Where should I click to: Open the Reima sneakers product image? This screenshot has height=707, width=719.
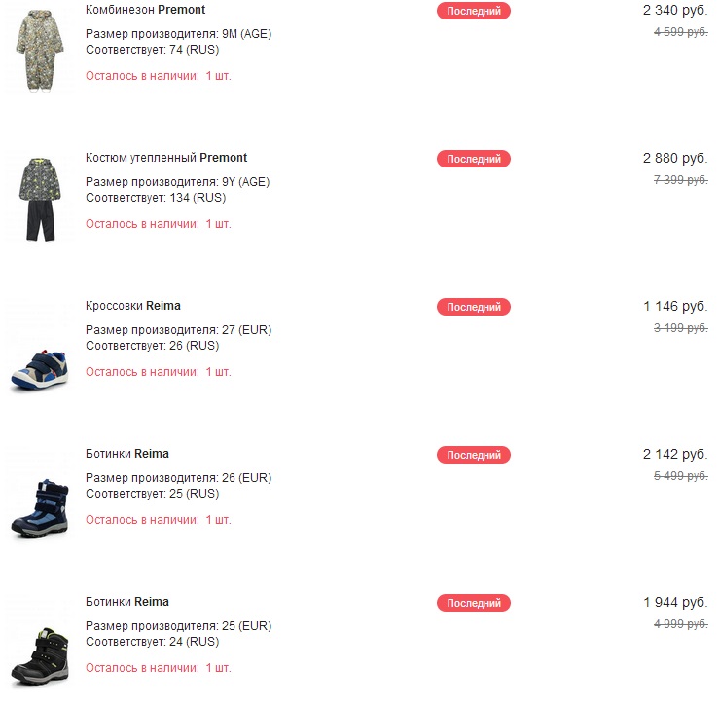pos(40,370)
